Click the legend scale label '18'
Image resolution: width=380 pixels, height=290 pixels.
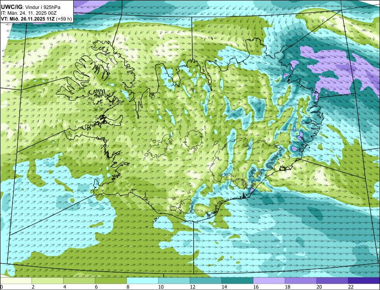click(287, 287)
